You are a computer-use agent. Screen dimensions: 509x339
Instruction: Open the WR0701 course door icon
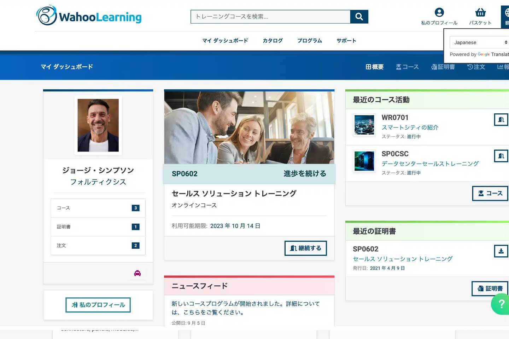pyautogui.click(x=501, y=120)
